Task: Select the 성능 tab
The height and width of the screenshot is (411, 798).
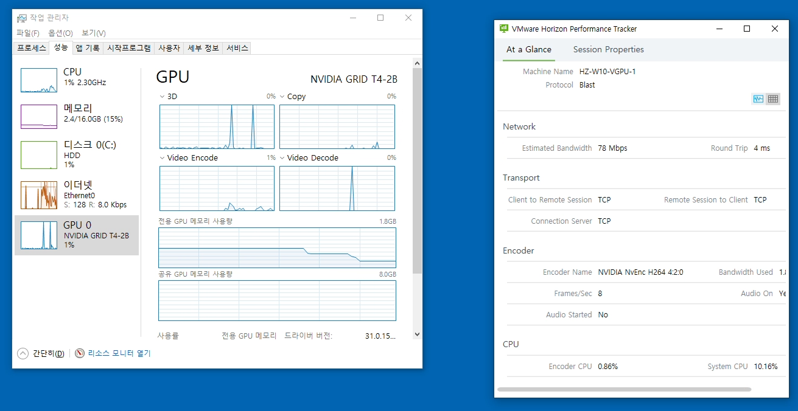Action: (x=61, y=47)
